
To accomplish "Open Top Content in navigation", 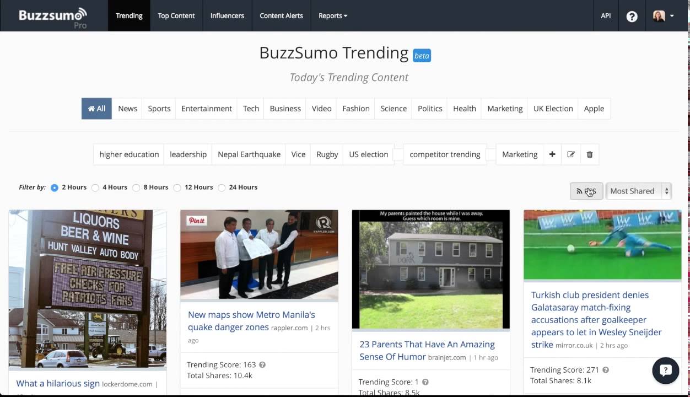I will [176, 15].
